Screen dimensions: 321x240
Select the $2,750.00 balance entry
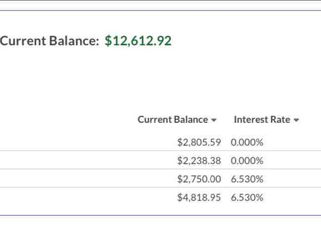199,179
